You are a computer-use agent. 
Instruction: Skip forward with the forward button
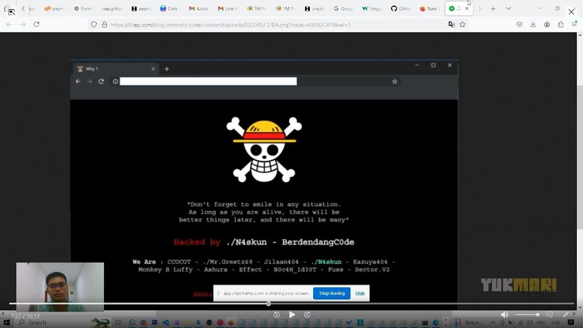[x=307, y=315]
